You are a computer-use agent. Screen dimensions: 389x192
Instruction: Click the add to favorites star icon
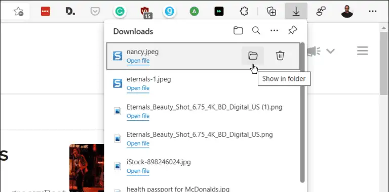tap(19, 12)
